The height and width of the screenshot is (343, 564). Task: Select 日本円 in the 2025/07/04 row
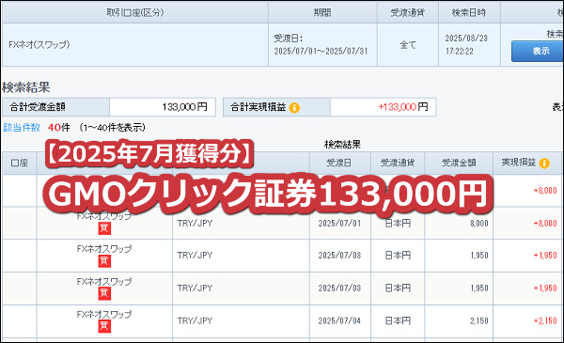coord(398,320)
